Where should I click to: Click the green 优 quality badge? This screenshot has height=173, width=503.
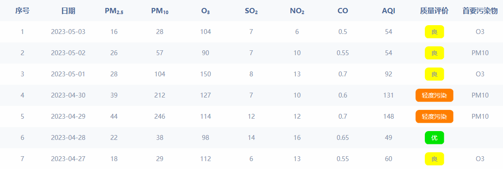point(435,138)
